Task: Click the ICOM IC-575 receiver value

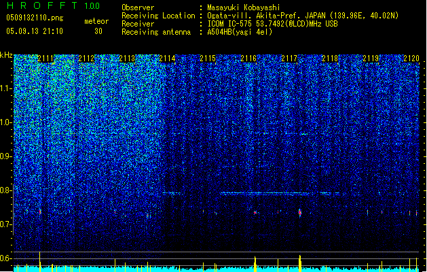Action: click(x=272, y=24)
